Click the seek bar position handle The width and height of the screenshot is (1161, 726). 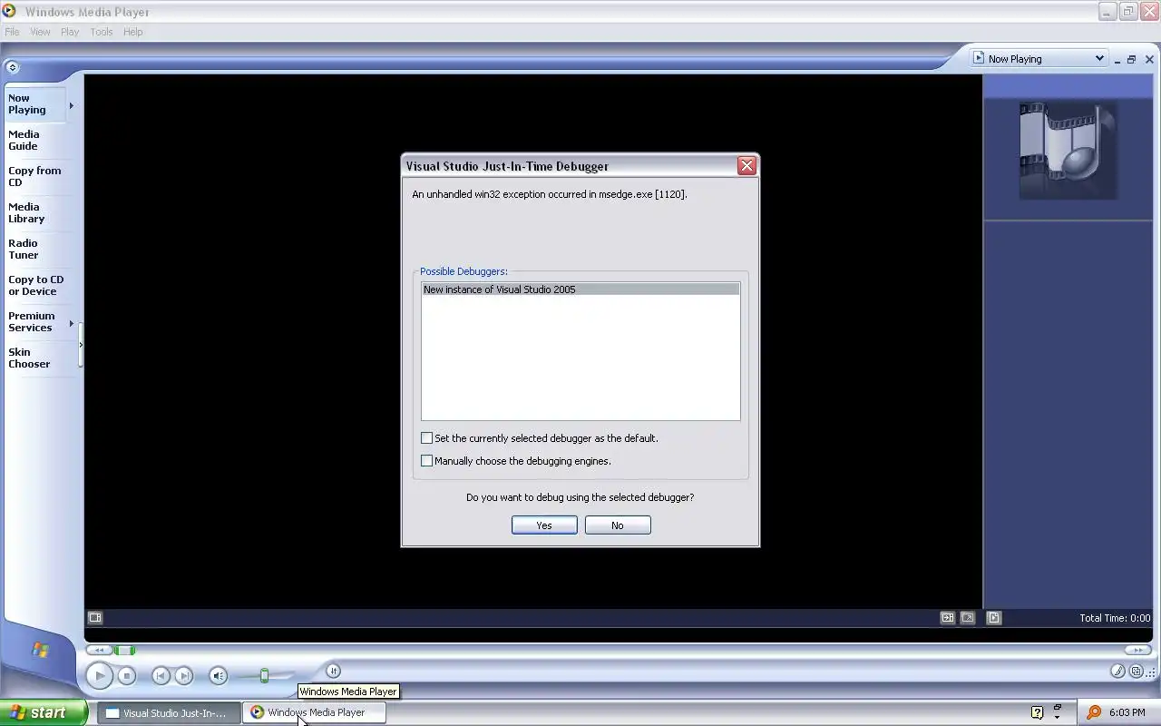(125, 650)
